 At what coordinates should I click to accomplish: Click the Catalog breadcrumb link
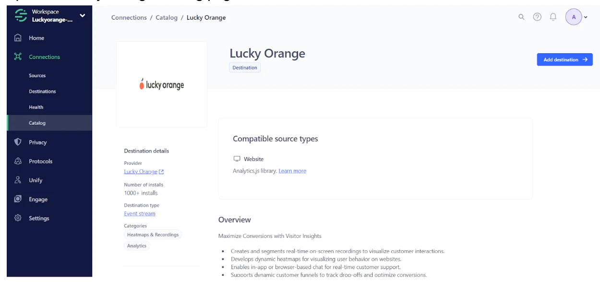coord(167,17)
